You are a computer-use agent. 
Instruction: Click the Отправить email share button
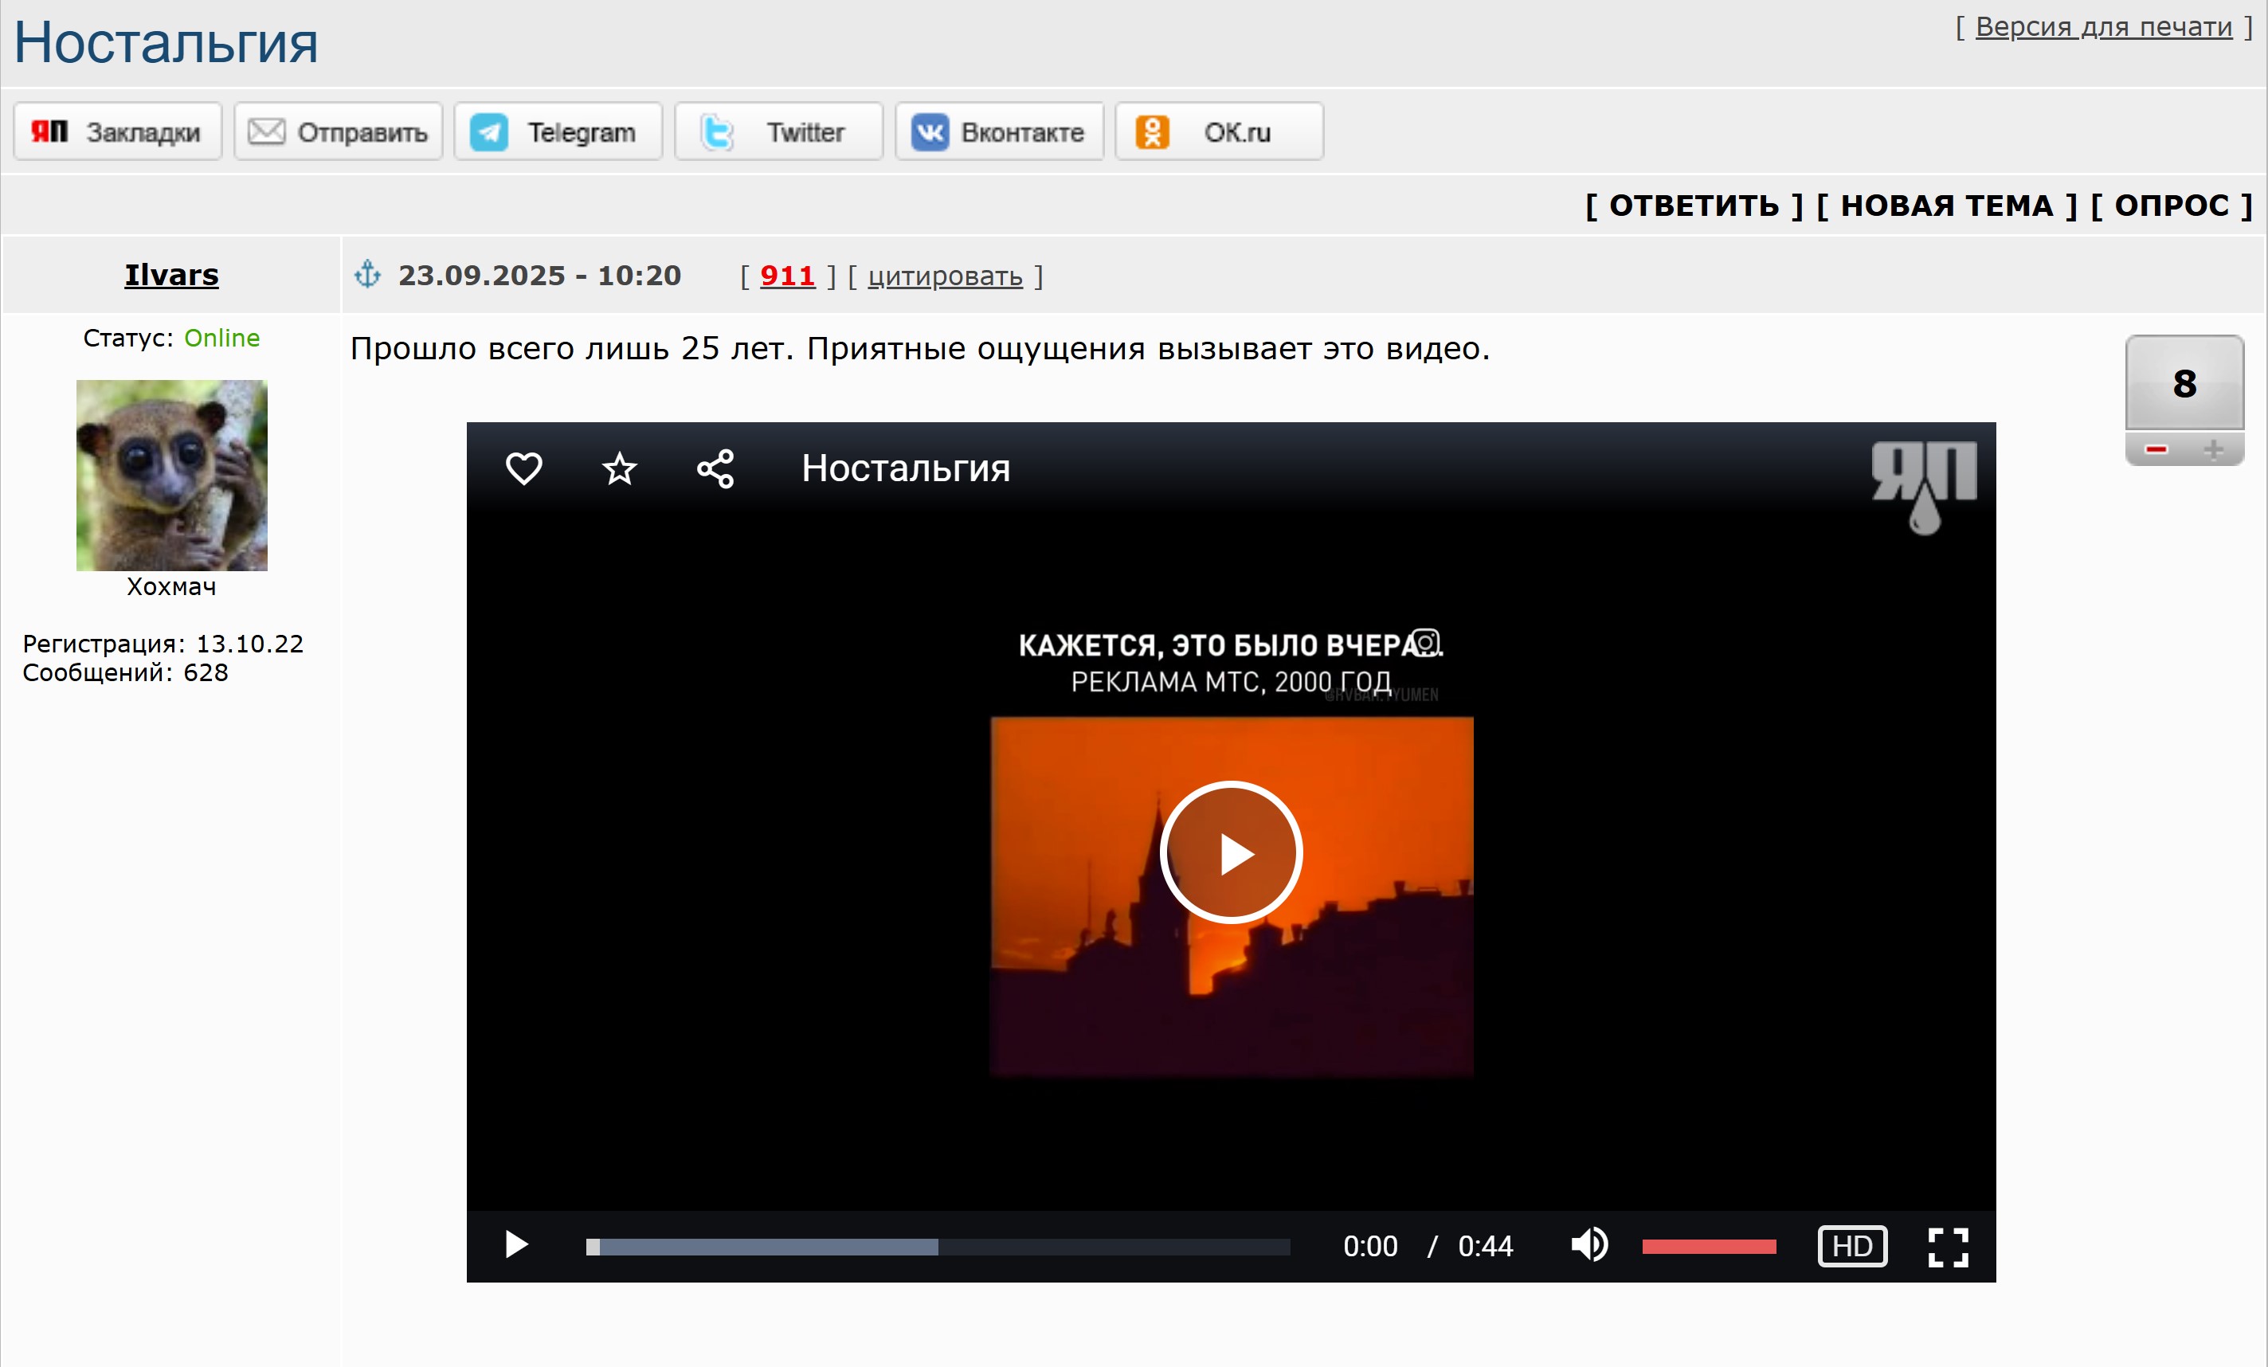tap(338, 131)
